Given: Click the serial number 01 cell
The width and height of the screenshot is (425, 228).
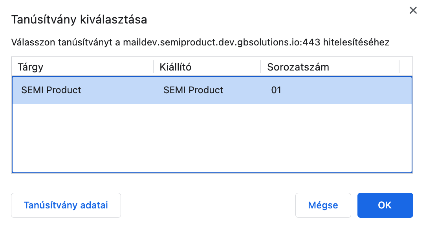Looking at the screenshot, I should 277,90.
